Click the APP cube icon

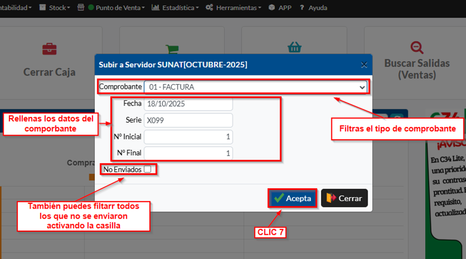tap(271, 8)
